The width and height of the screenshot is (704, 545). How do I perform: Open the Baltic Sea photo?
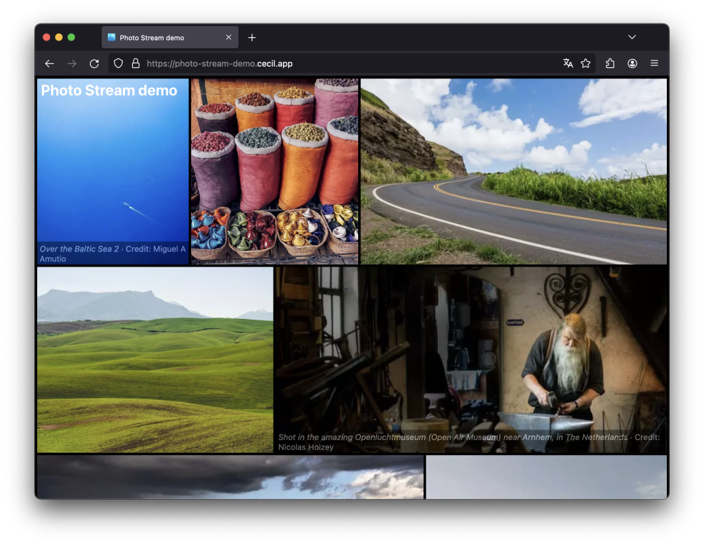pyautogui.click(x=113, y=170)
